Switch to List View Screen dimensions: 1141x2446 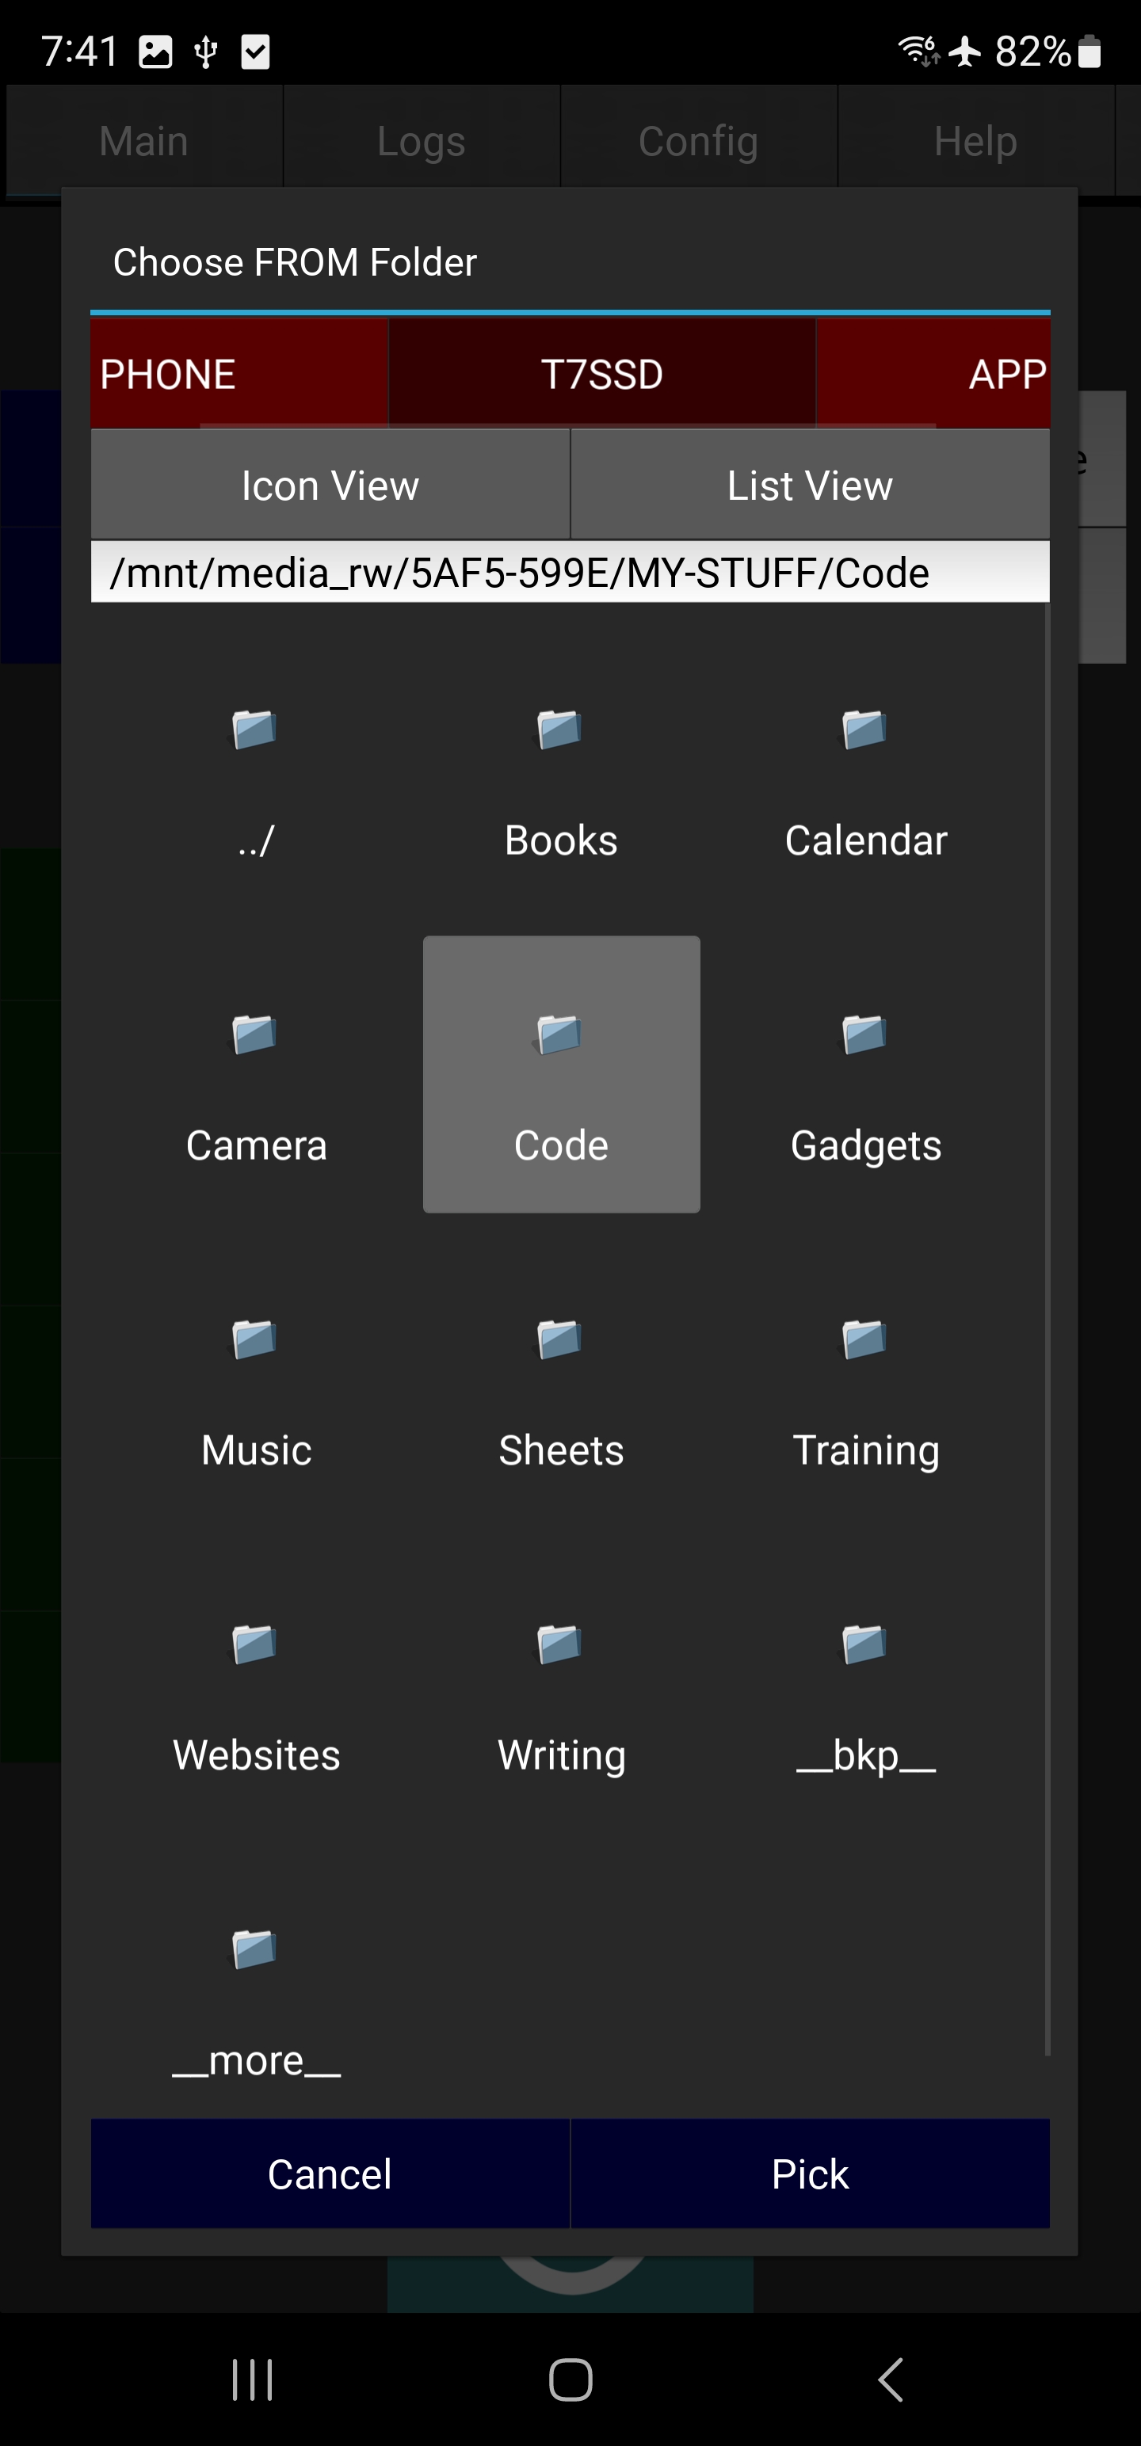pos(810,486)
